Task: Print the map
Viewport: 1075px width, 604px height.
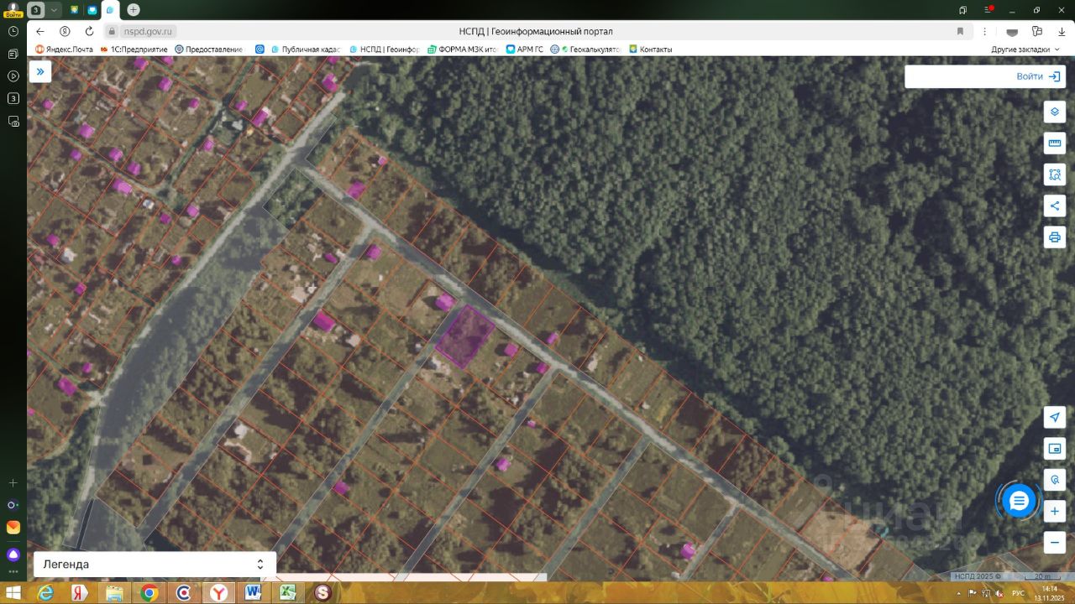Action: pyautogui.click(x=1055, y=237)
